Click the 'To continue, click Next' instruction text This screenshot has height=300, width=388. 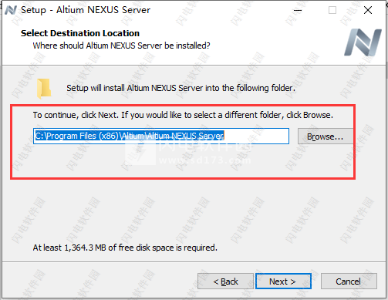(183, 115)
